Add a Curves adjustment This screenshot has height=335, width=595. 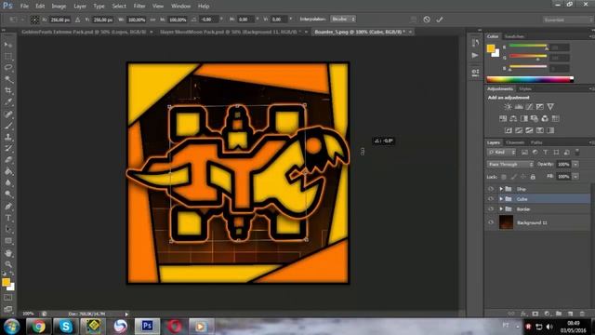coord(529,107)
